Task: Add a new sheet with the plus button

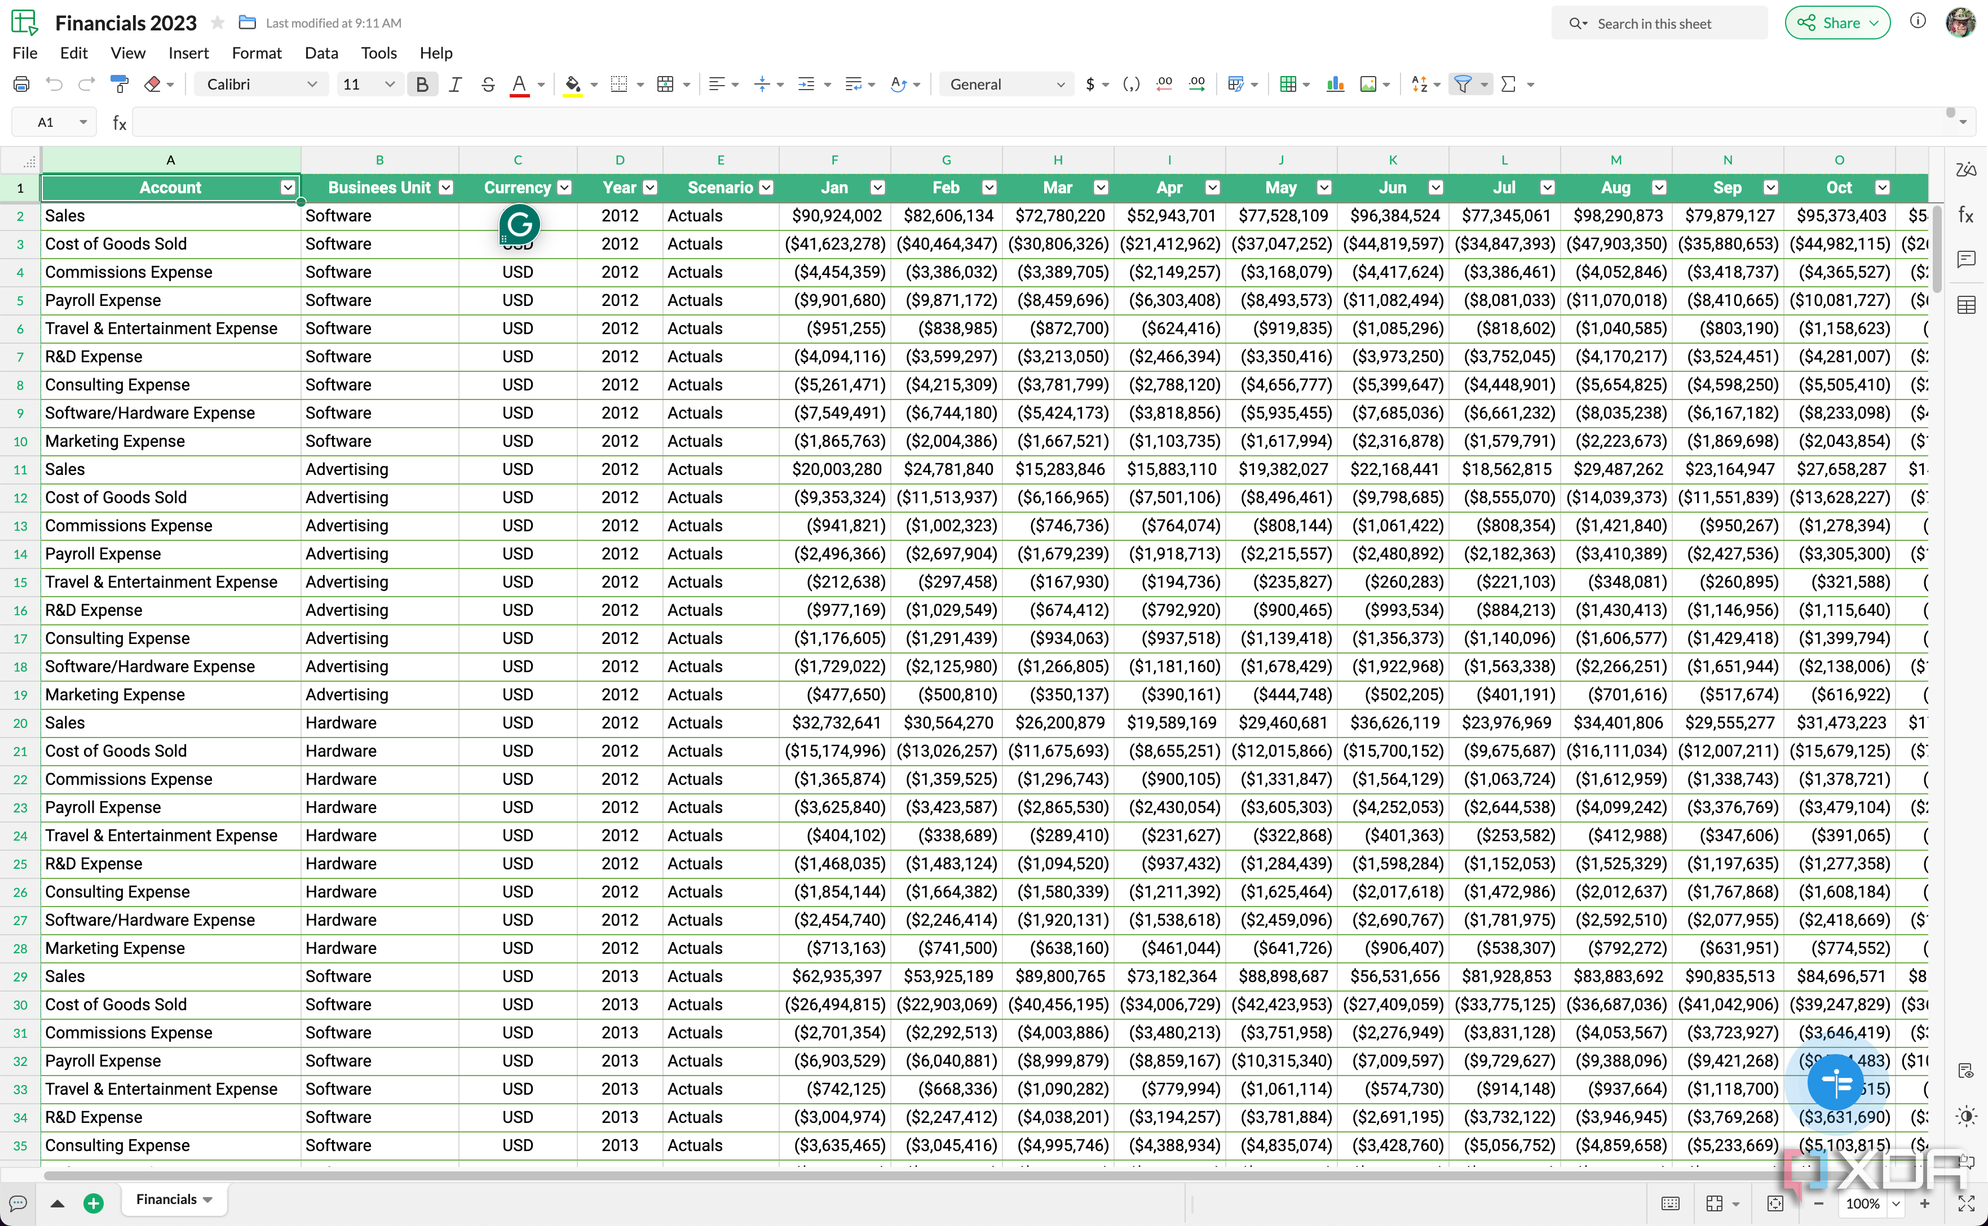Action: point(94,1202)
